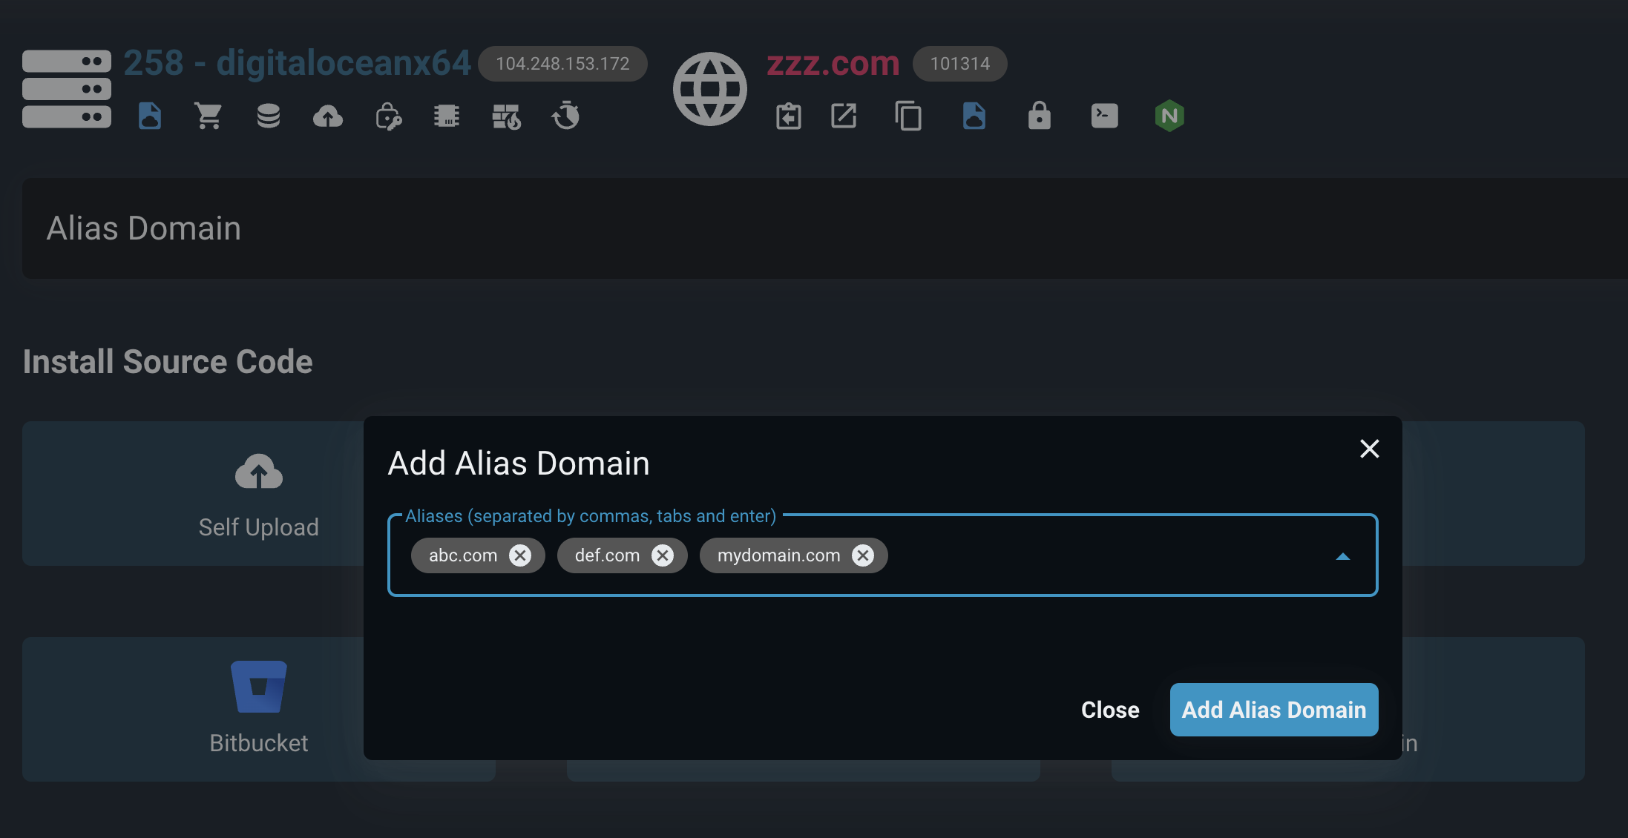
Task: Dismiss dialog with the X icon
Action: [1369, 449]
